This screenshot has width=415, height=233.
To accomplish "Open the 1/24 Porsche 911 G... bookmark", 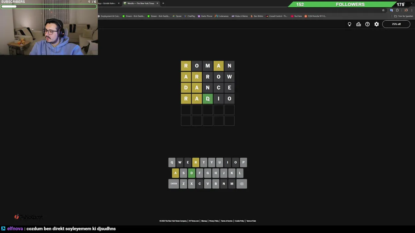I will 315,16.
